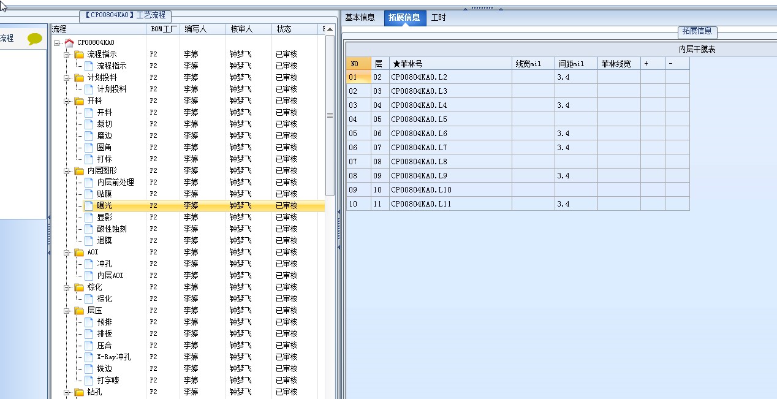This screenshot has width=777, height=399.
Task: Click the document icon for 退膜 step
Action: pyautogui.click(x=89, y=240)
